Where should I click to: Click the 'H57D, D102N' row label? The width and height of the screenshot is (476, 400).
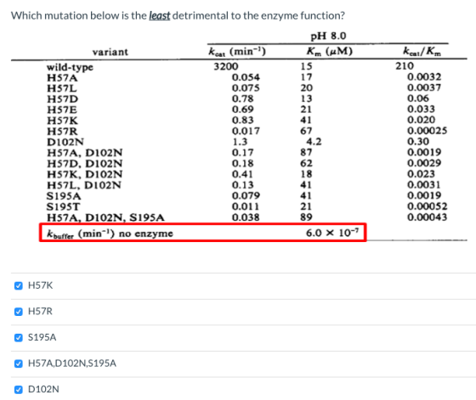click(x=85, y=163)
